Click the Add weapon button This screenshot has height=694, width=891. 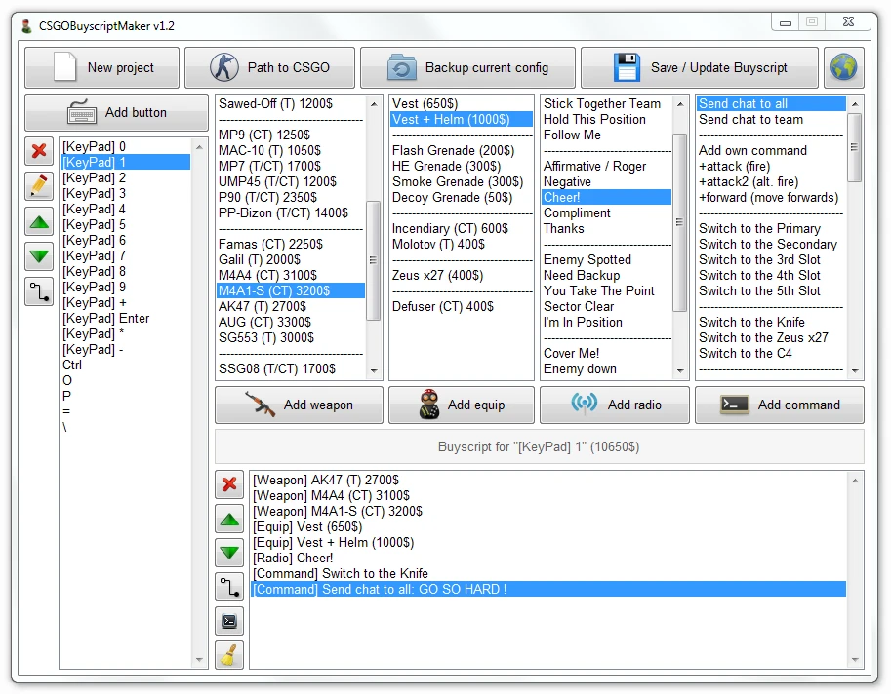click(x=299, y=405)
